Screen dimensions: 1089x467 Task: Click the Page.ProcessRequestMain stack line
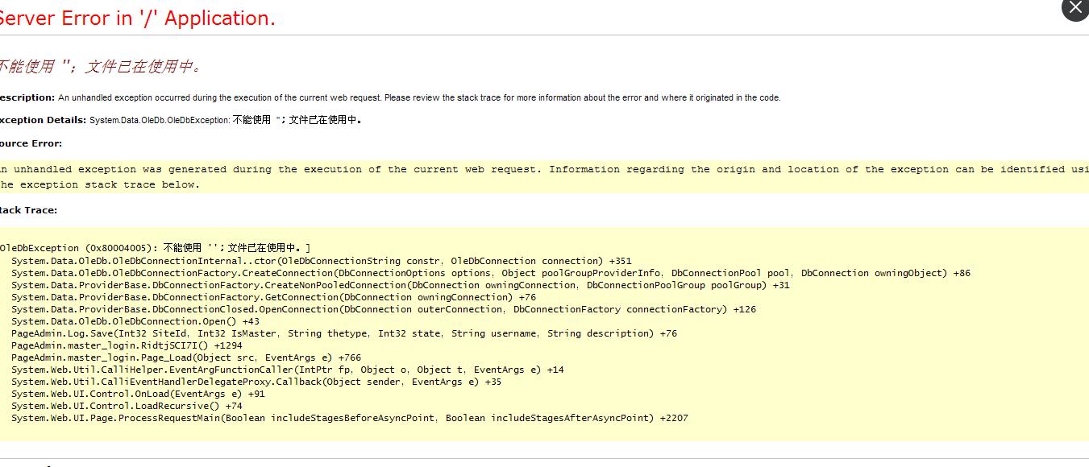tap(349, 418)
